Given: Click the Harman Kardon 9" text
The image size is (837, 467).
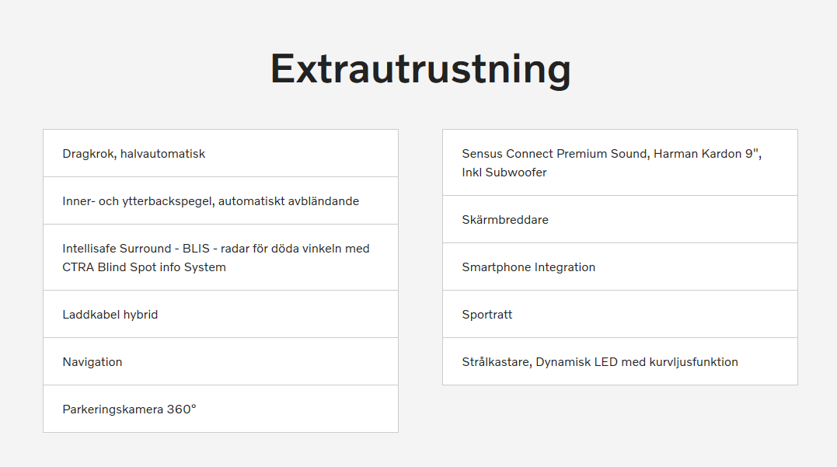Looking at the screenshot, I should (x=707, y=154).
